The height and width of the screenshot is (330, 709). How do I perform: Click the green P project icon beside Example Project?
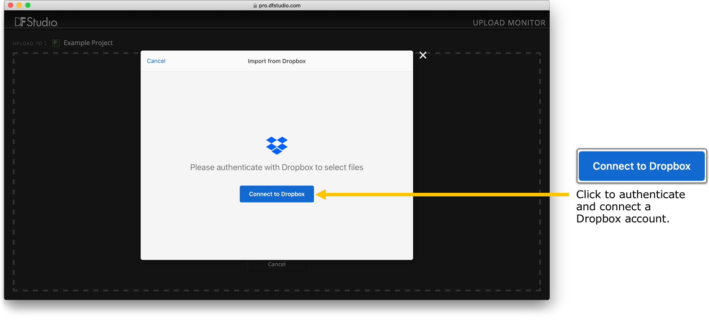tap(56, 43)
